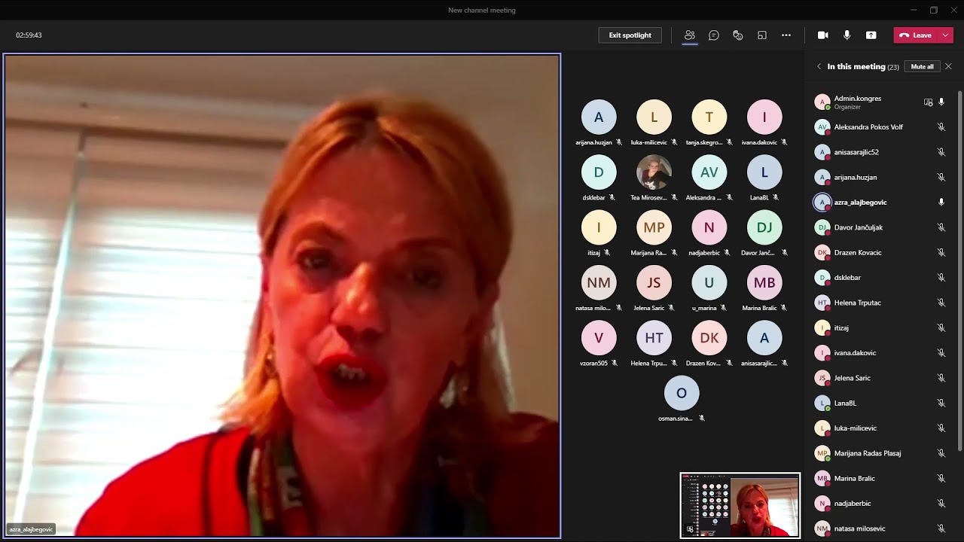The width and height of the screenshot is (964, 542).
Task: Click itizaj avatar tile in grid
Action: 599,227
